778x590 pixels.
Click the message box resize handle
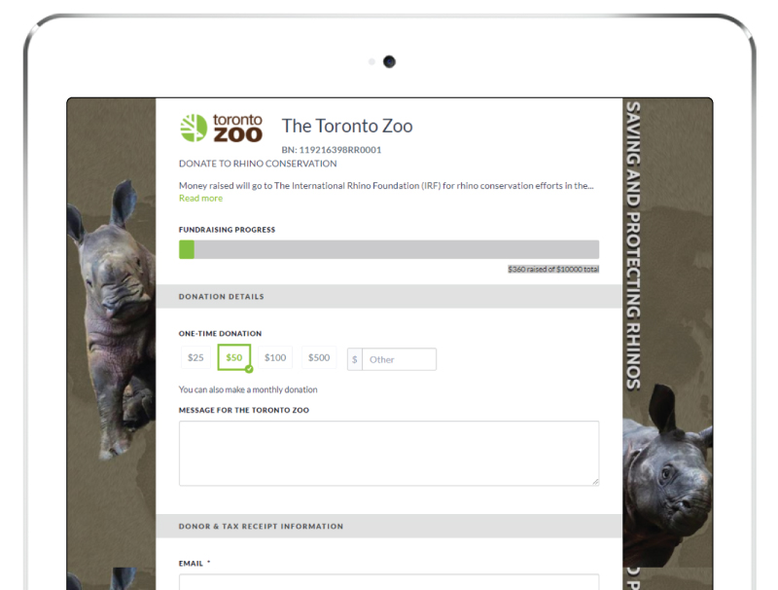(594, 480)
